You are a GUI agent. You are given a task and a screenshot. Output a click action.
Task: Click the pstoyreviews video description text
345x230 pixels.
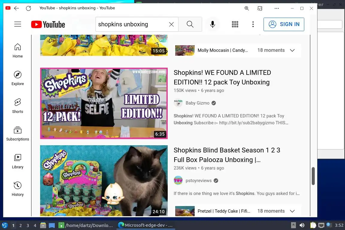[237, 193]
